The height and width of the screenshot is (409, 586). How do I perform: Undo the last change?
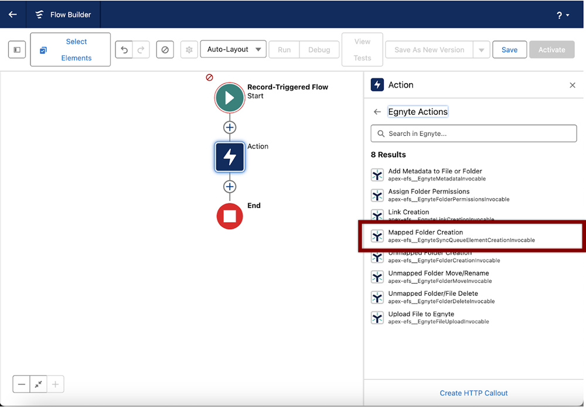(124, 50)
